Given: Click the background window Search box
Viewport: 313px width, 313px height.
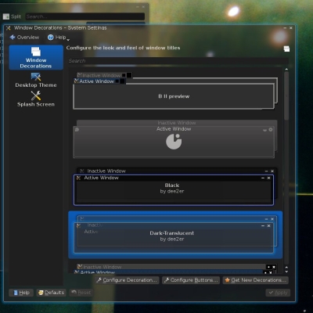Looking at the screenshot, I should (x=85, y=16).
